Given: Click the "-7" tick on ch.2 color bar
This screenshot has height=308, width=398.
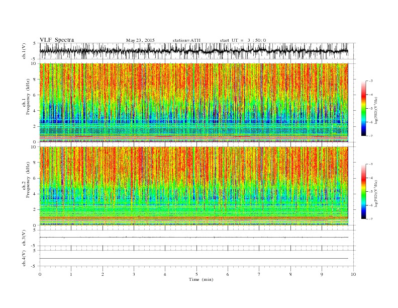Looking at the screenshot, I should click(371, 219).
